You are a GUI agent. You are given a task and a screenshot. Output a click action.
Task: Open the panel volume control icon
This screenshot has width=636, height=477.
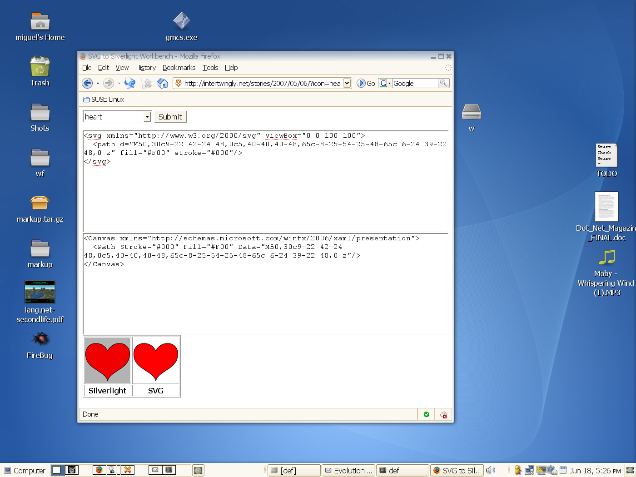(x=491, y=470)
